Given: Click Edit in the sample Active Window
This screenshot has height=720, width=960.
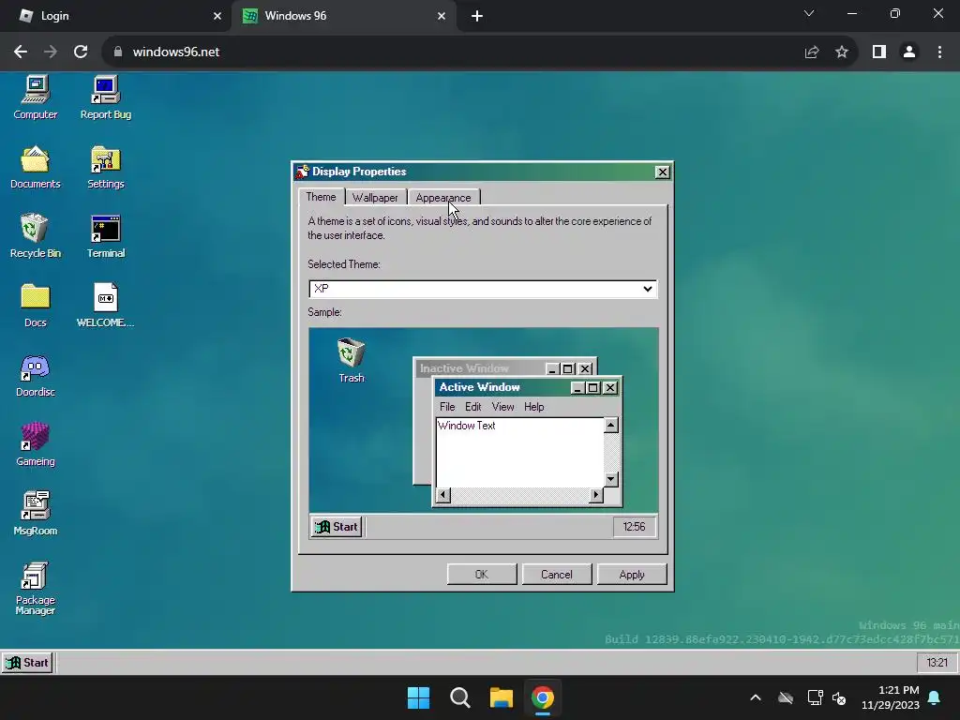Looking at the screenshot, I should point(473,407).
